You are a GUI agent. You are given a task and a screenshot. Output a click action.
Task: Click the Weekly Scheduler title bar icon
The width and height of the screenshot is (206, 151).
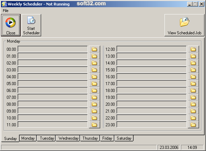(x=4, y=4)
